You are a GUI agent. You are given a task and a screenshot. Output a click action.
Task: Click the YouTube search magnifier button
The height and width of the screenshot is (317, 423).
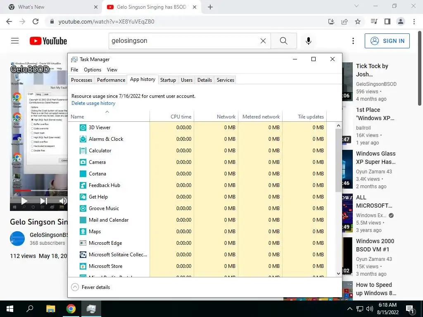coord(283,41)
